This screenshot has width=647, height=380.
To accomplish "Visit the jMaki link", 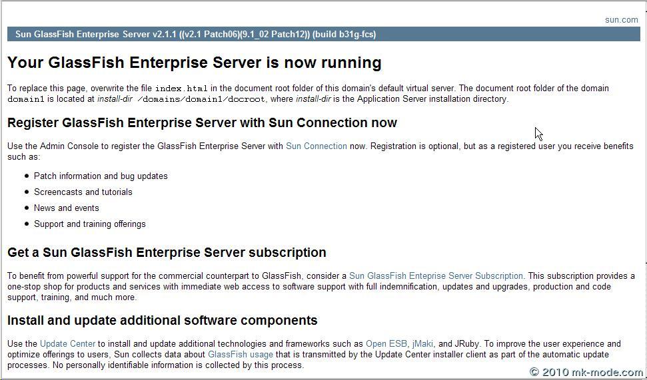I will [x=422, y=344].
